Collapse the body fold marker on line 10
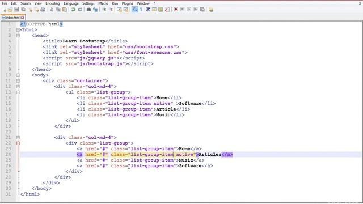 pyautogui.click(x=18, y=75)
